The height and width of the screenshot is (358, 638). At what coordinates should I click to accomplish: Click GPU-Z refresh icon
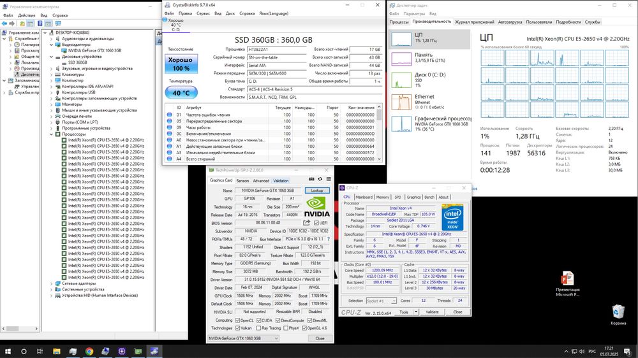click(320, 179)
